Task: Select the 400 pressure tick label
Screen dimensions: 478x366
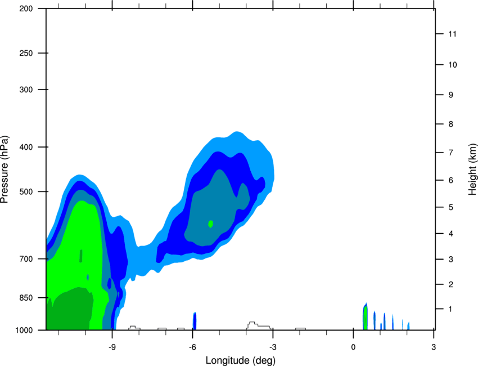Action: pyautogui.click(x=26, y=147)
